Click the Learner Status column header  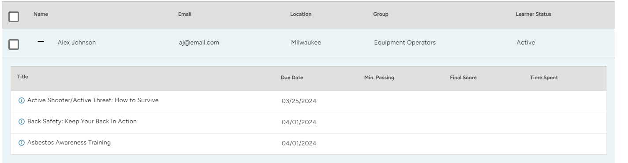point(533,14)
